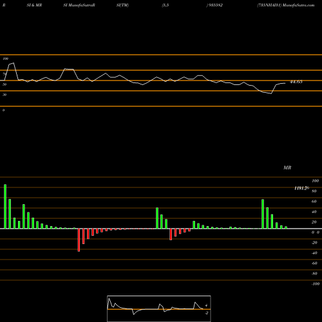Screen dimensions: 322x322
Task: Click the MR axis label 20
Action: 314,222
